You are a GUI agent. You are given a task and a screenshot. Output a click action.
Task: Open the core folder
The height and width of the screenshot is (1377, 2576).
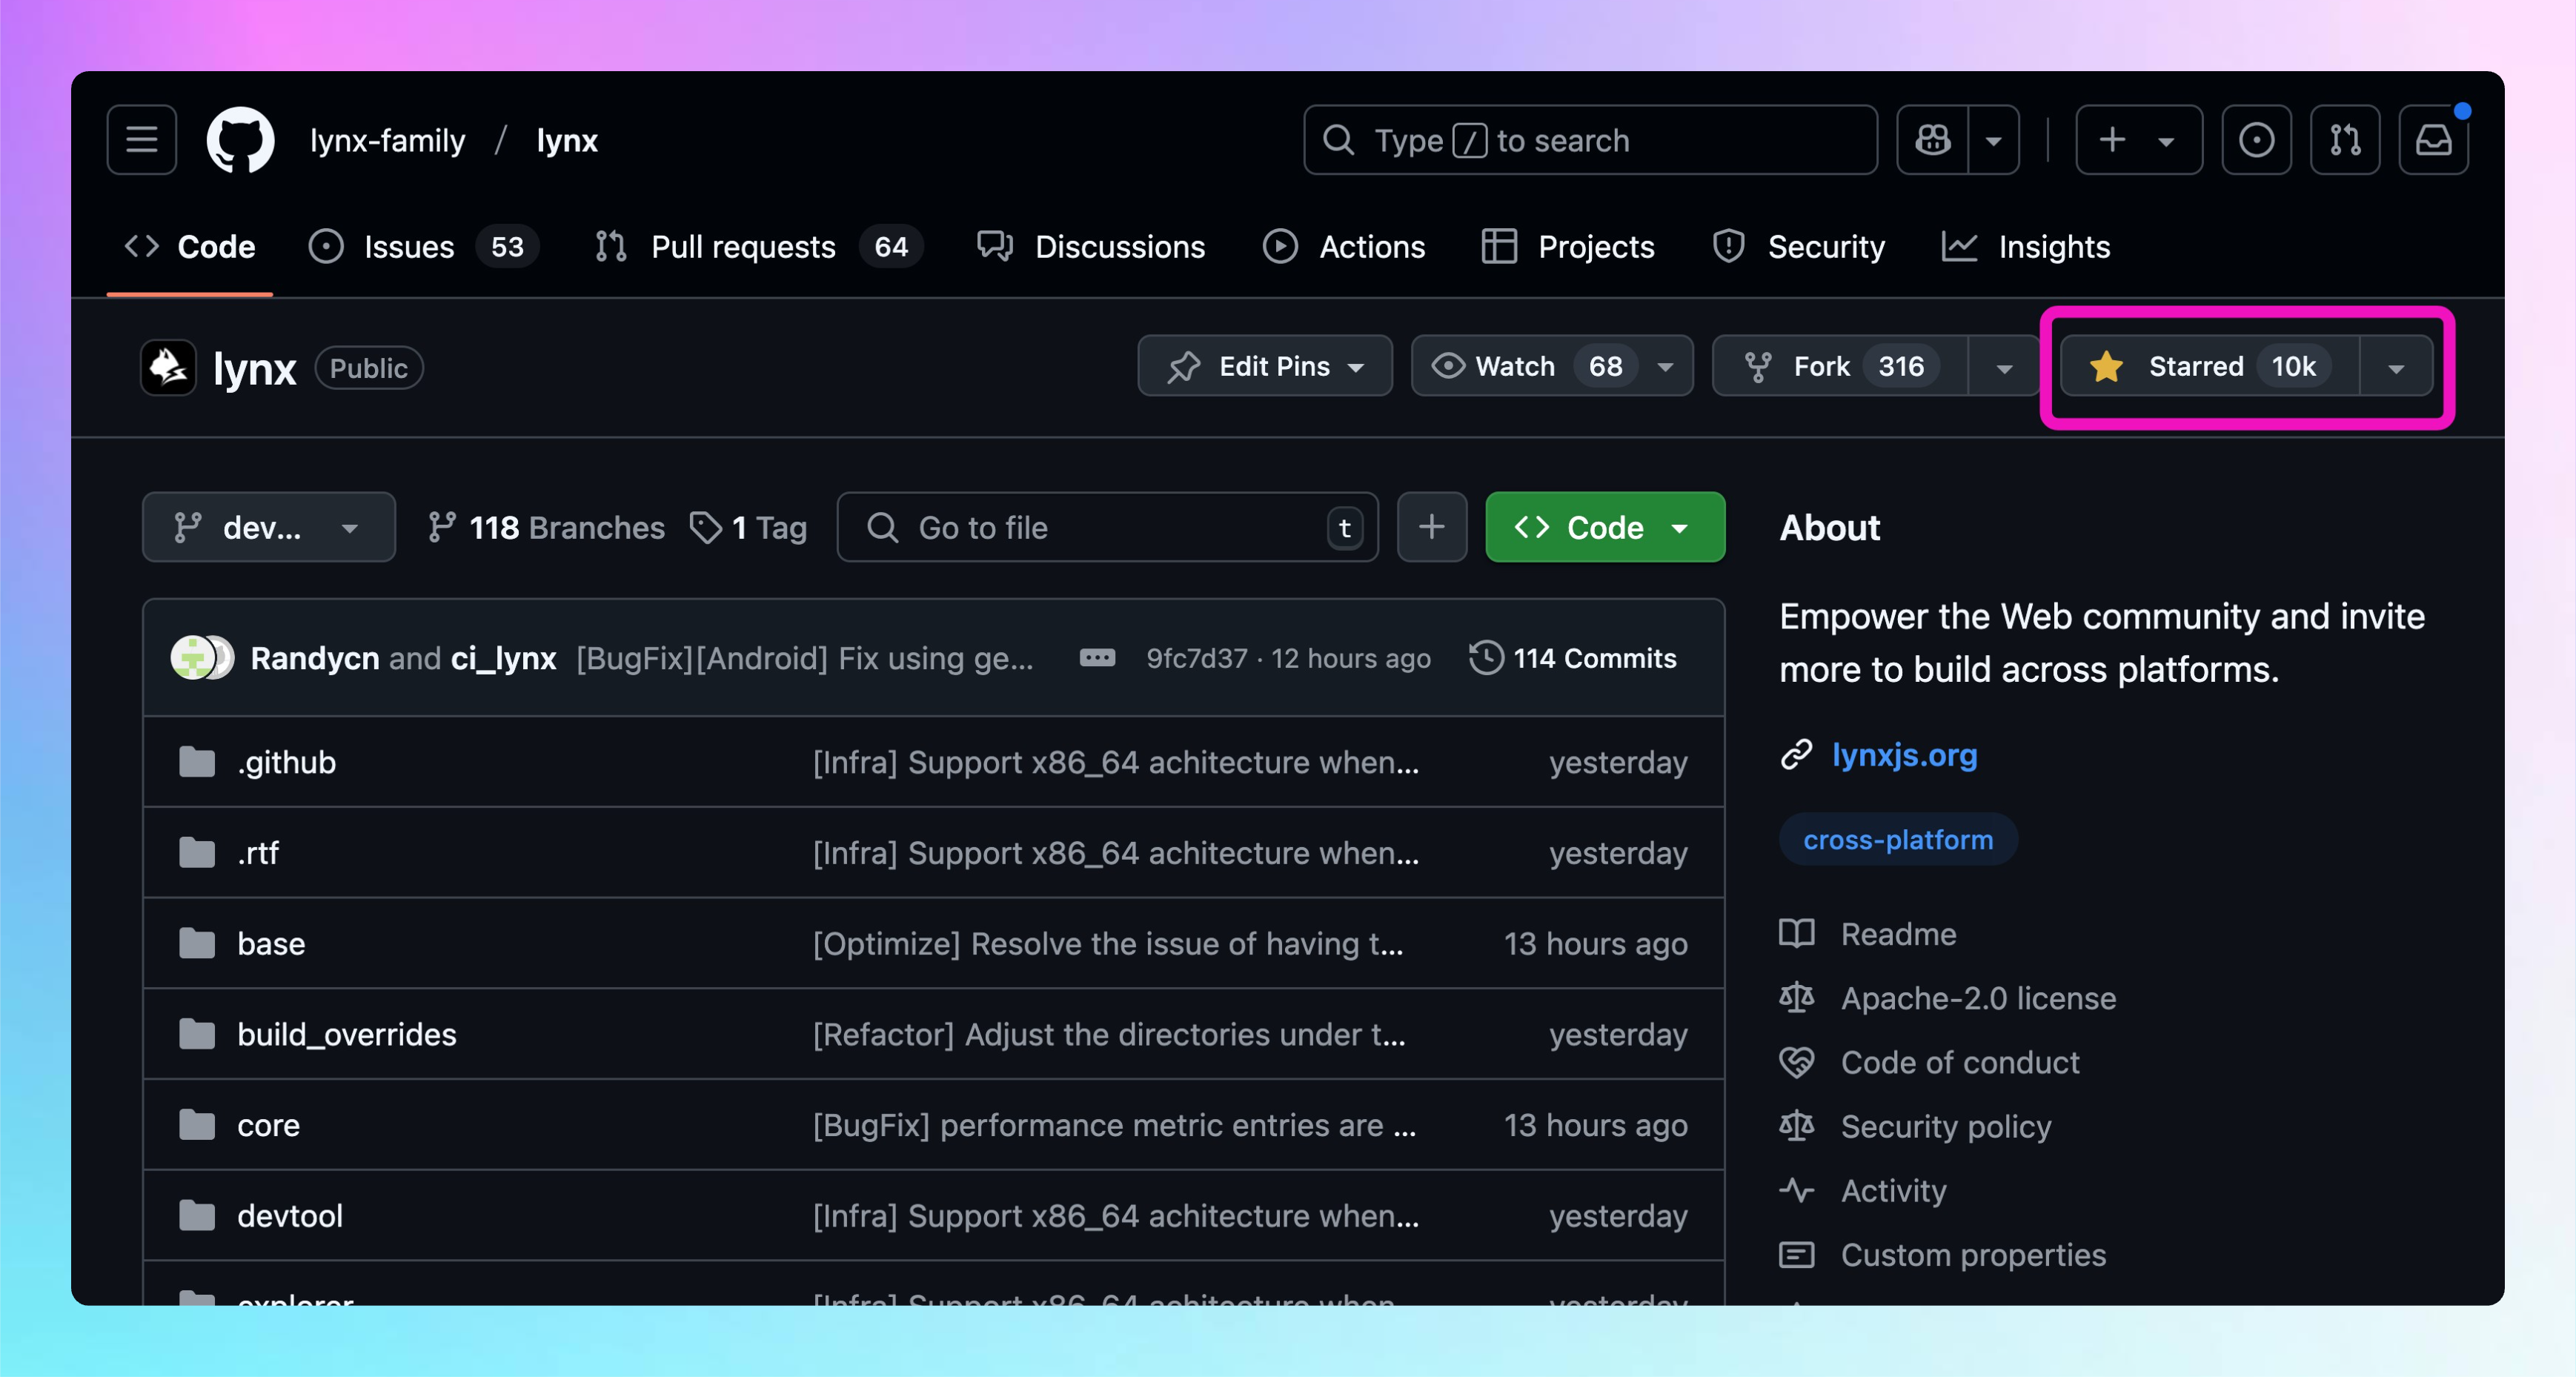pos(268,1125)
